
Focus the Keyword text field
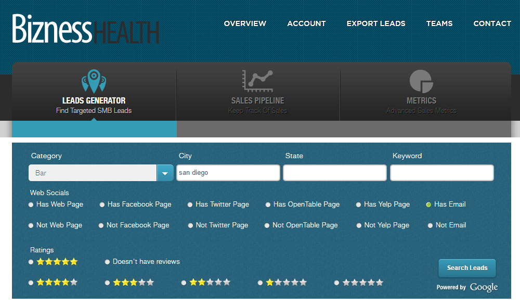(x=441, y=173)
